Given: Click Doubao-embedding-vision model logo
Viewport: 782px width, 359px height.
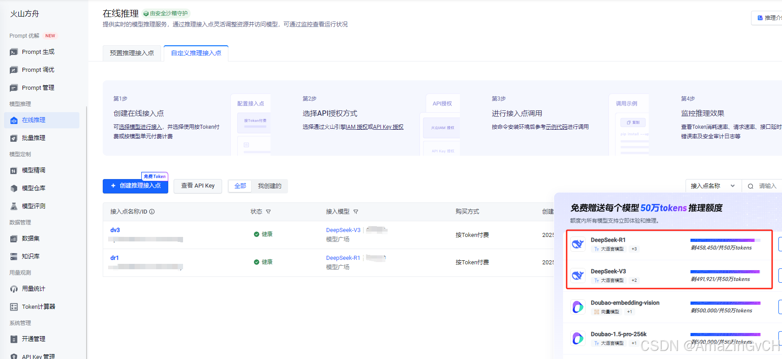Looking at the screenshot, I should tap(578, 307).
